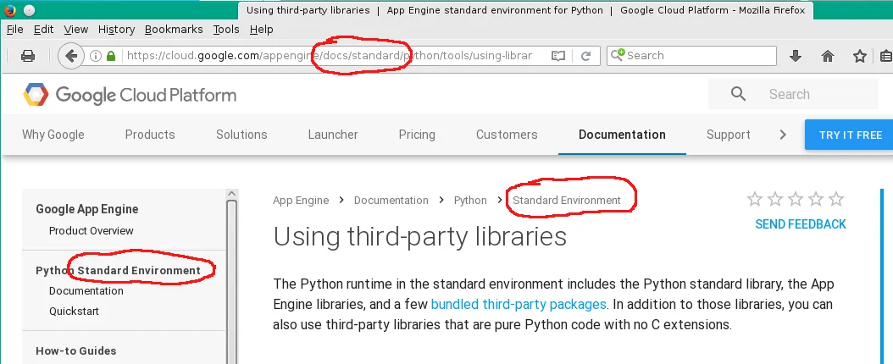Click App Engine breadcrumb link
893x364 pixels.
click(301, 201)
